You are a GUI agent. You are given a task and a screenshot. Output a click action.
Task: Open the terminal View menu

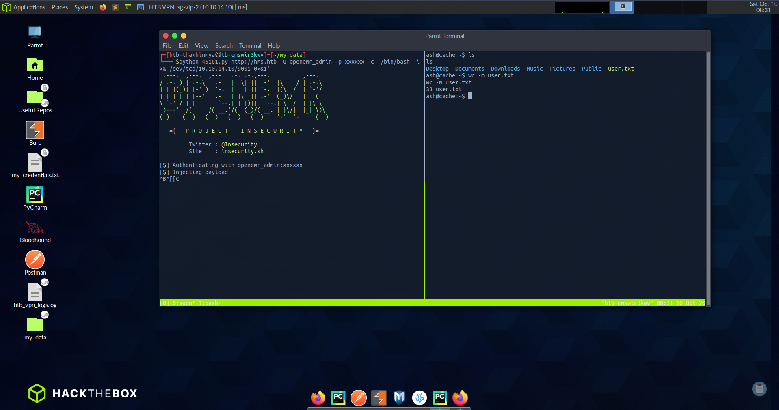point(201,46)
